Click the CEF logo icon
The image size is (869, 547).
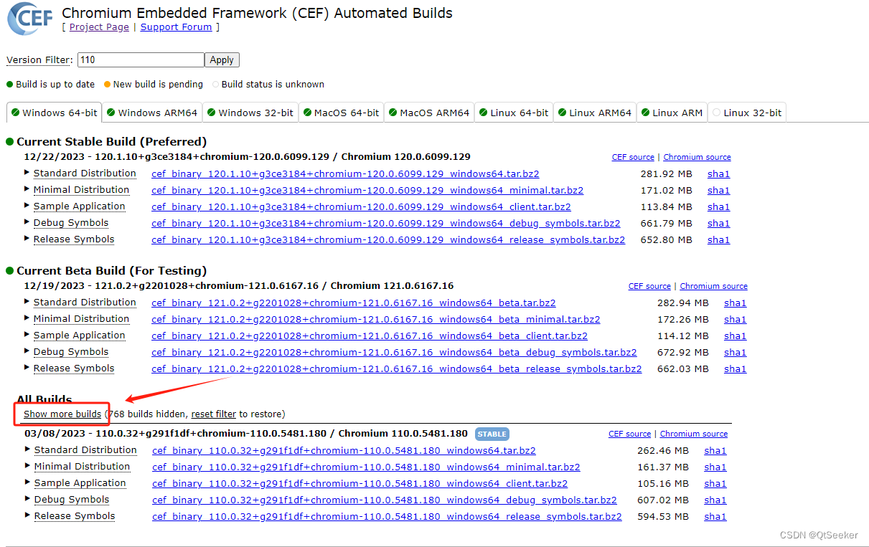[x=30, y=19]
